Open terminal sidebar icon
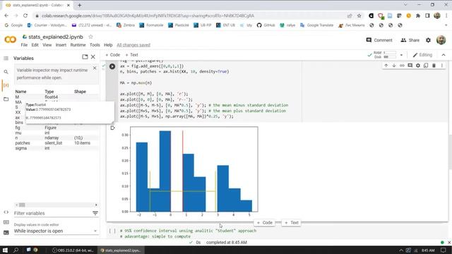Viewport: 452px width, 254px height. click(6, 232)
